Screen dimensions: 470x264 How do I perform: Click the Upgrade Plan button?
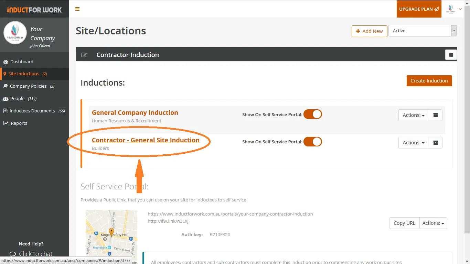click(419, 9)
